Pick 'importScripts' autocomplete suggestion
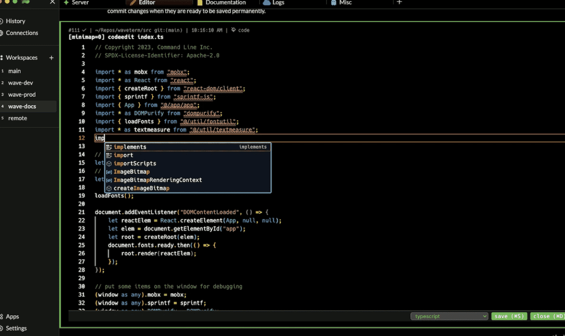The height and width of the screenshot is (336, 565). pos(135,164)
